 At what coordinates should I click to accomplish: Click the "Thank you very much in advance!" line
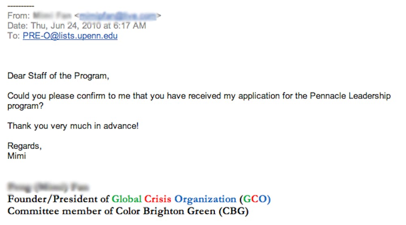[73, 126]
